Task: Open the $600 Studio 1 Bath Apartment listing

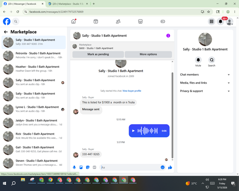Action: click(96, 48)
